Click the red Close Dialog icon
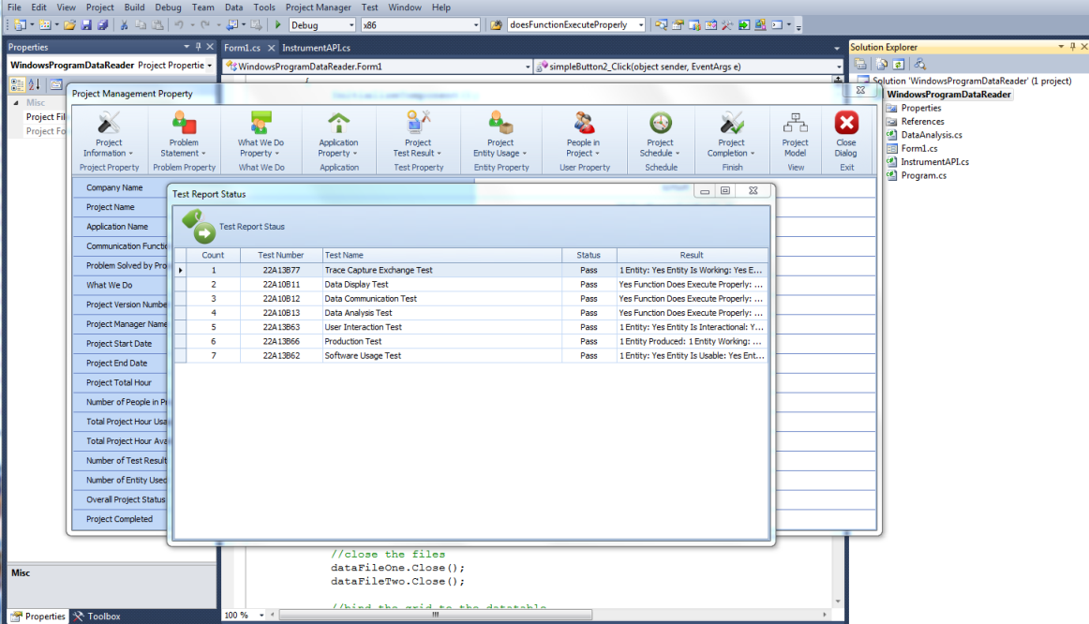Viewport: 1089px width, 624px height. pyautogui.click(x=846, y=124)
